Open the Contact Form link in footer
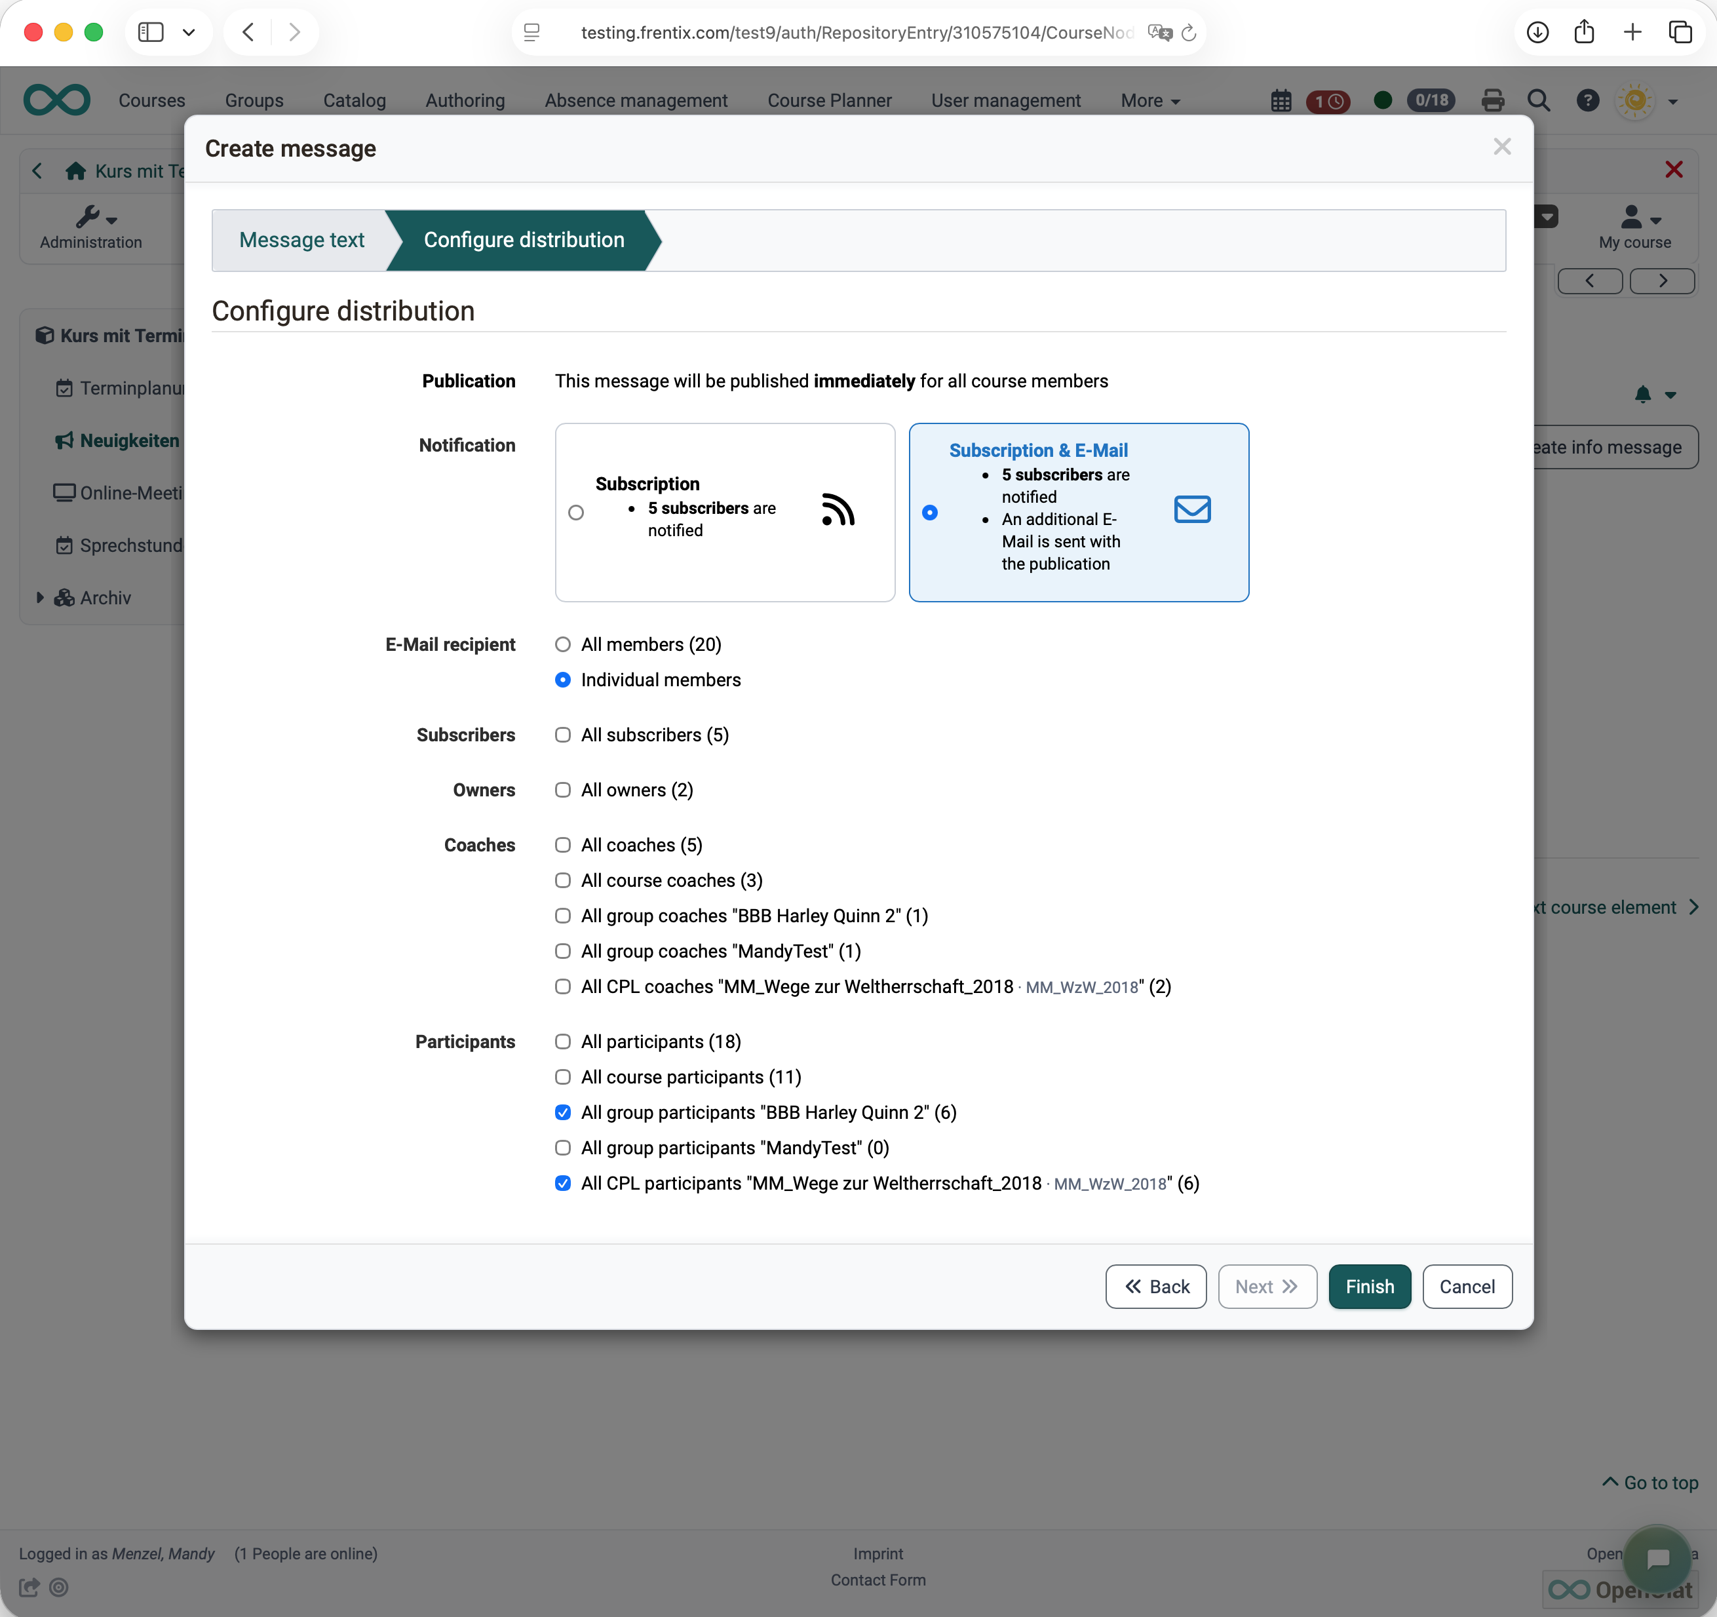The height and width of the screenshot is (1617, 1717). point(878,1580)
